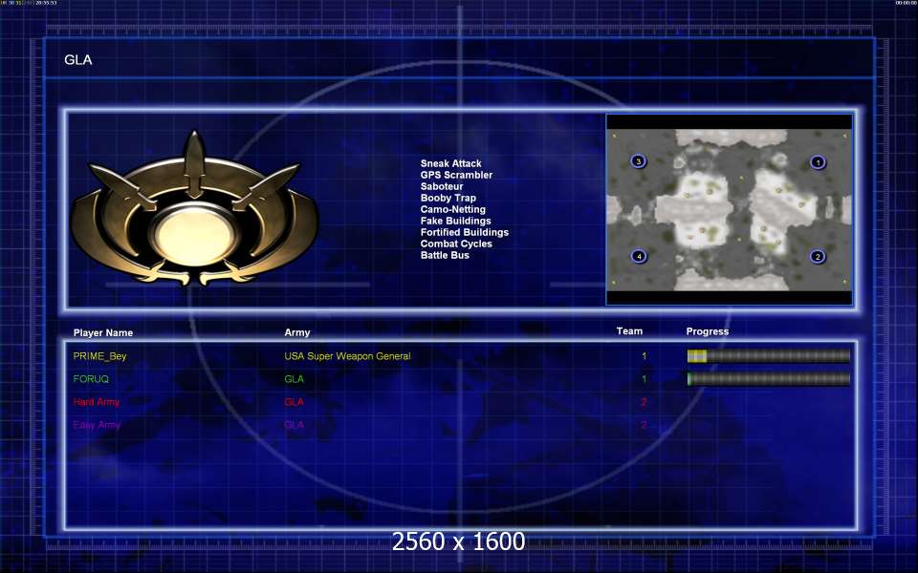Select the 'Easy Army' player name
Image resolution: width=918 pixels, height=573 pixels.
97,424
